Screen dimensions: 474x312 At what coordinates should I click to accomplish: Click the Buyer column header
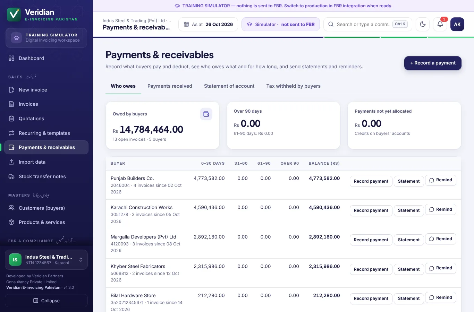(118, 163)
